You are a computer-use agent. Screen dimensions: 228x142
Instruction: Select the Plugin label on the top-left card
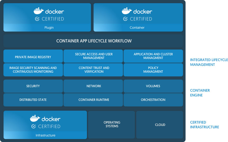[49, 27]
